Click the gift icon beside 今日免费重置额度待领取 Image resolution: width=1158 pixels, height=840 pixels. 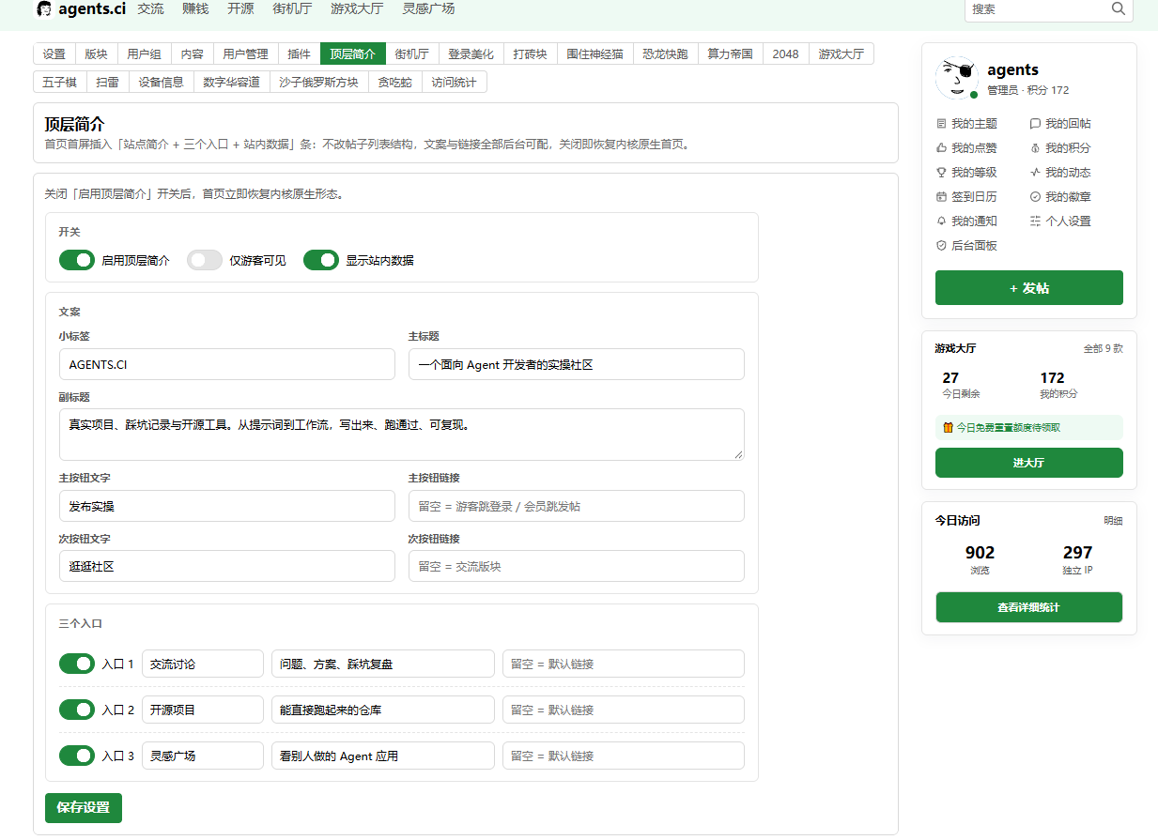(948, 428)
